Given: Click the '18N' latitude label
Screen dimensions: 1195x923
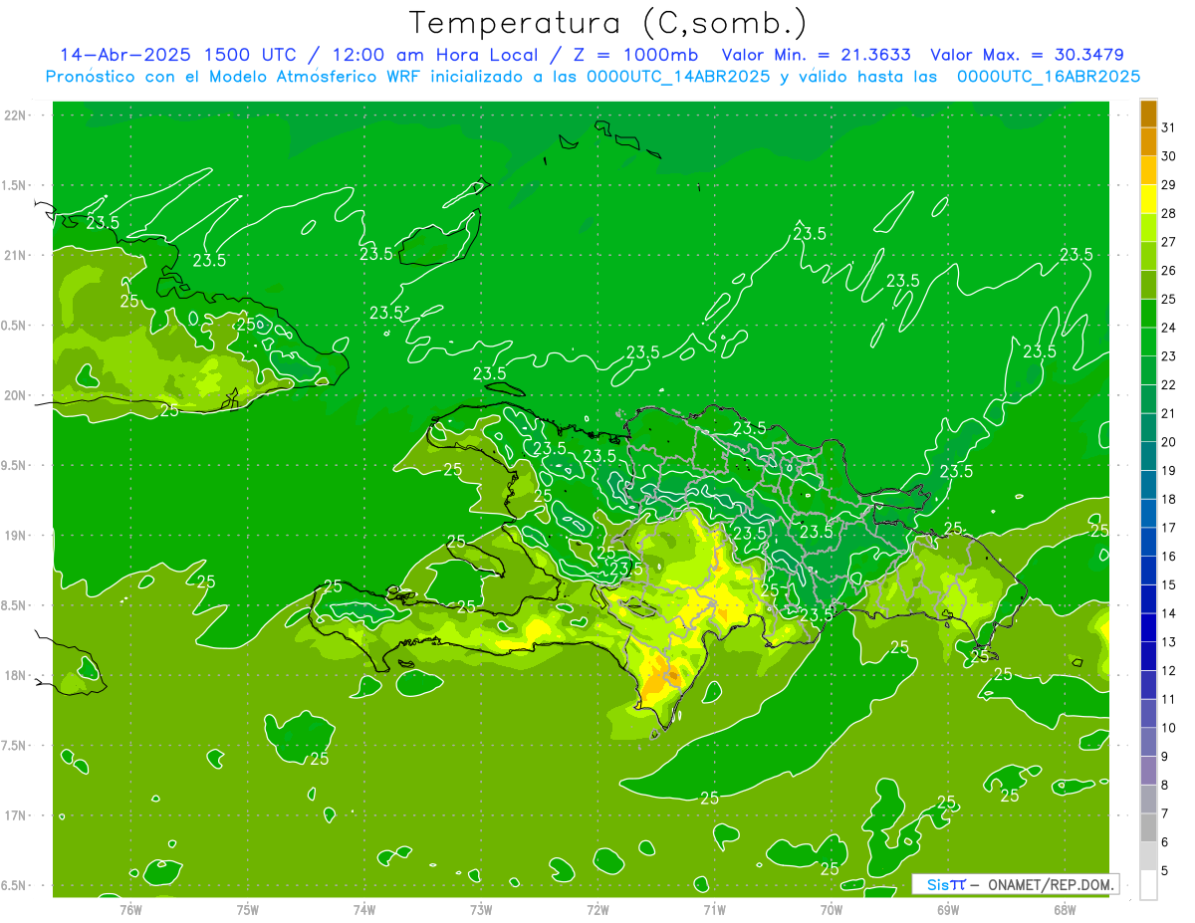Looking at the screenshot, I should point(16,675).
